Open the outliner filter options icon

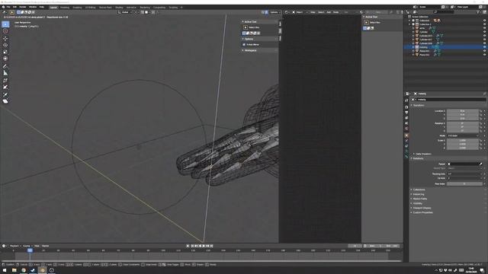coord(478,12)
